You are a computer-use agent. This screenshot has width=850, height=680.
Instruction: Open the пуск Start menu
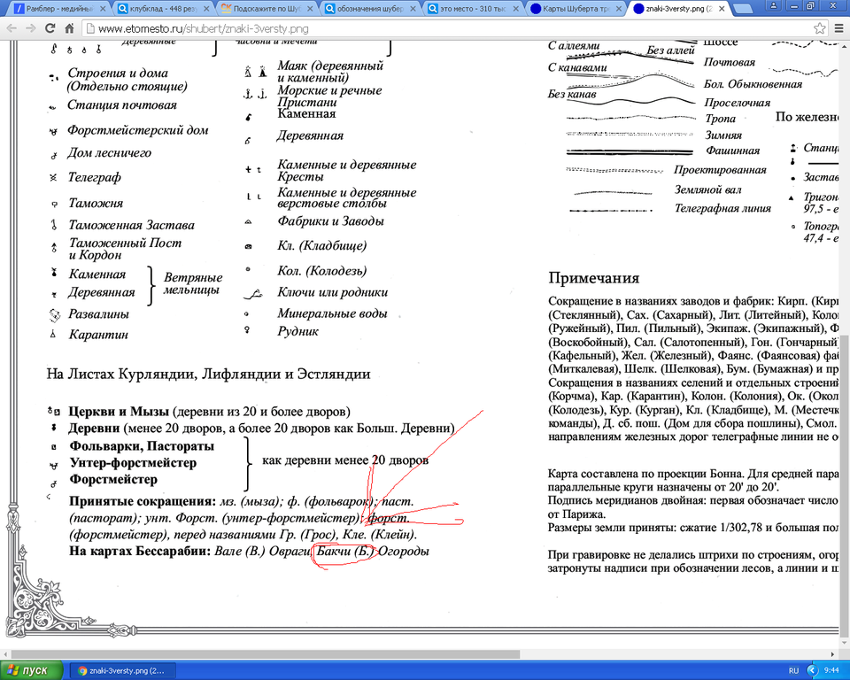pos(32,670)
